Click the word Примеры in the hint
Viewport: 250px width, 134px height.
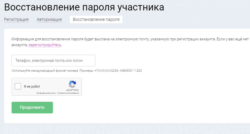coord(86,71)
